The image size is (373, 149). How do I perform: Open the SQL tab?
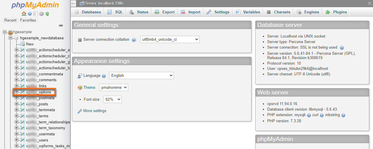coord(115,12)
